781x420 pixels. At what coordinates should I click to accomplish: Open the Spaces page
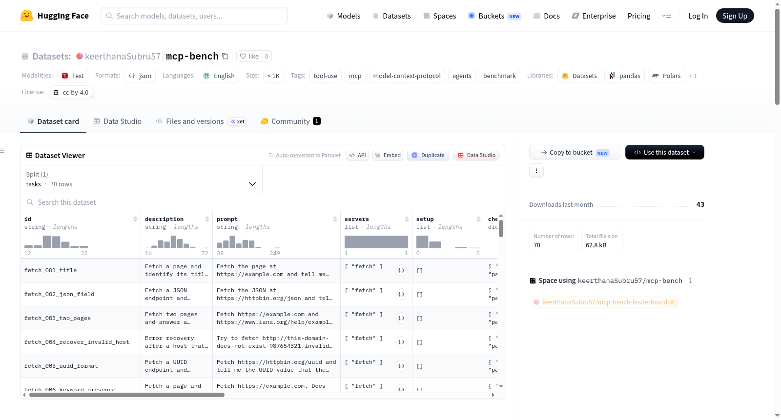(x=440, y=16)
